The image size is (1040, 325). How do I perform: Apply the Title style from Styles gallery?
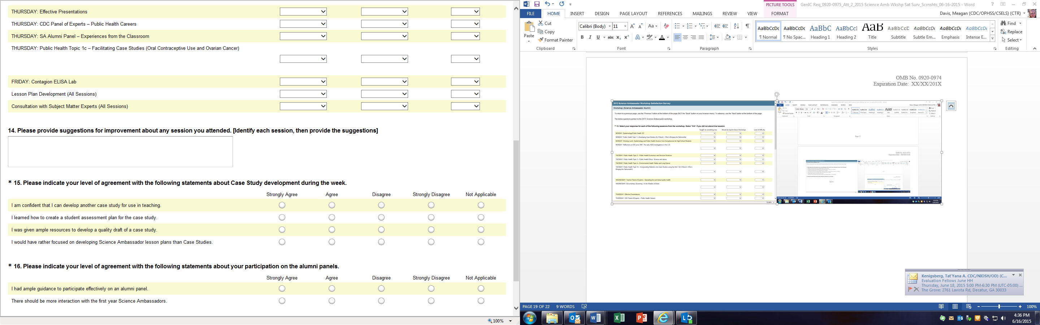(872, 31)
